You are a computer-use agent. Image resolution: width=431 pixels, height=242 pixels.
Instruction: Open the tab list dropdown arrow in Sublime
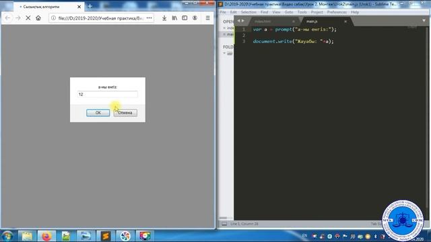coord(424,21)
